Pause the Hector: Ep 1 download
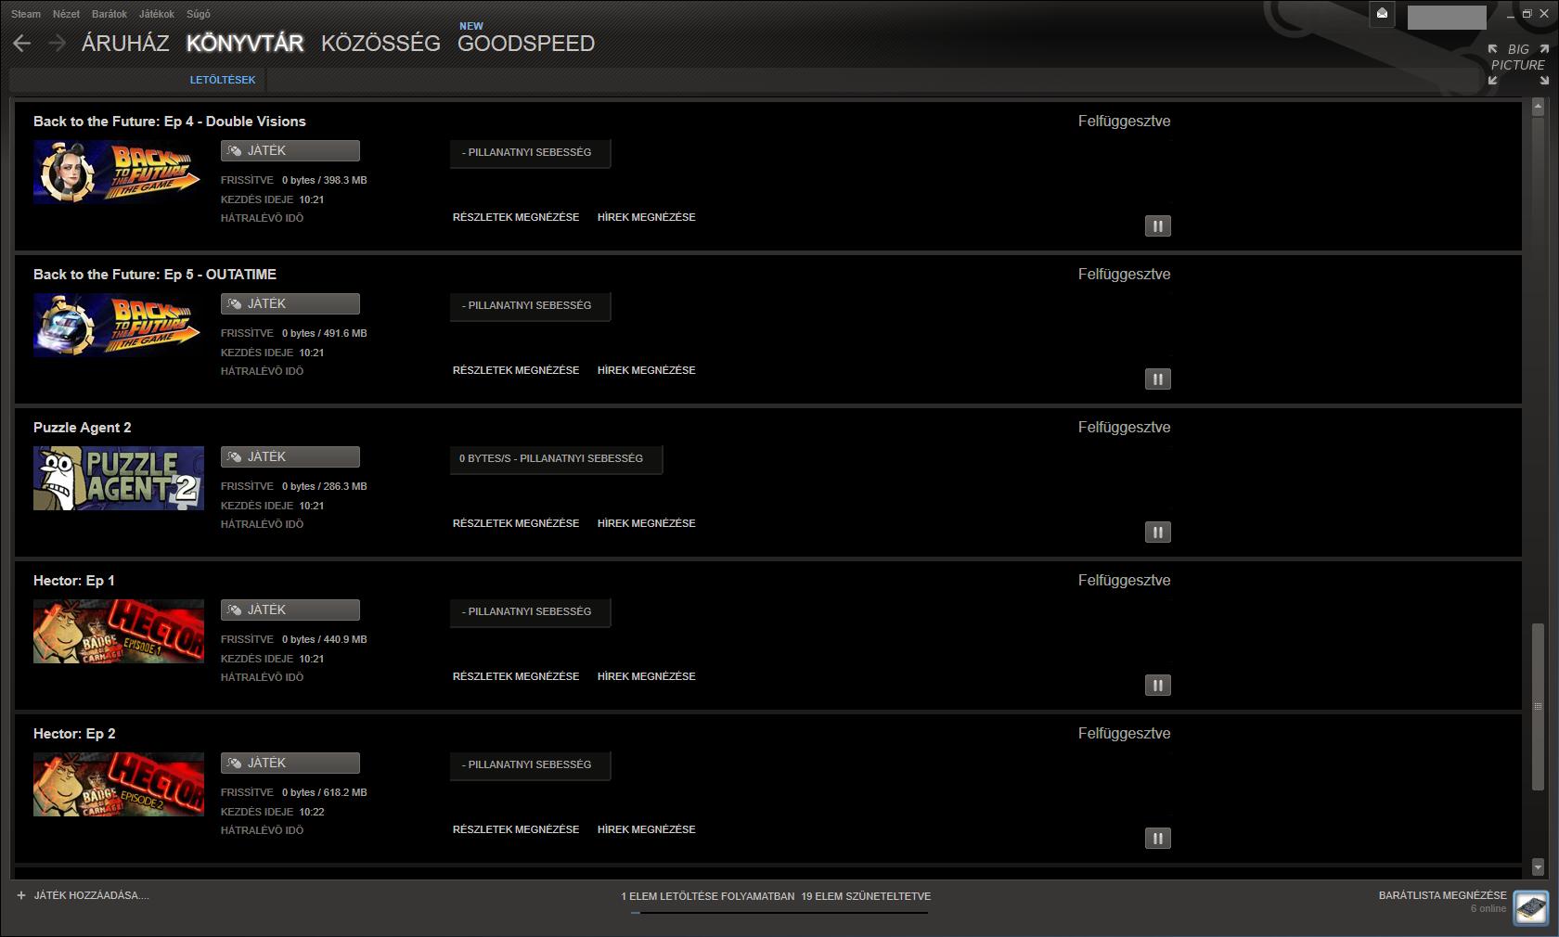The image size is (1559, 937). [x=1157, y=686]
